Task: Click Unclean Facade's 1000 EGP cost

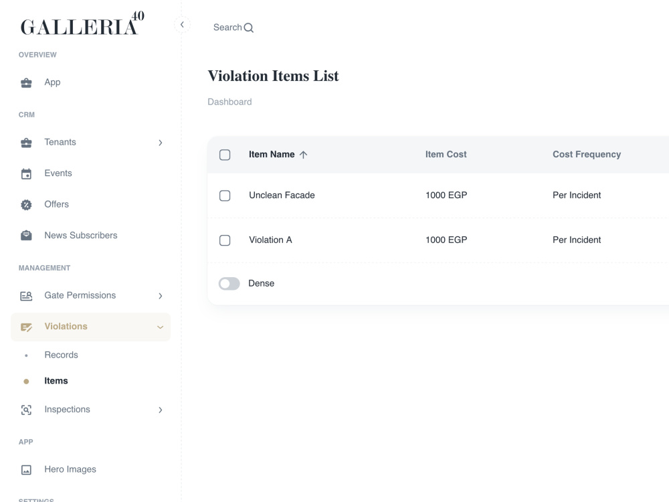Action: click(446, 195)
